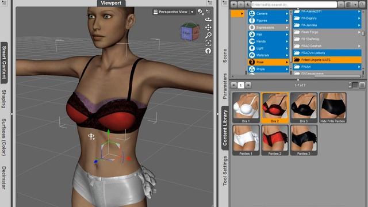Go to next page of results
The height and width of the screenshot is (207, 368).
pos(248,85)
